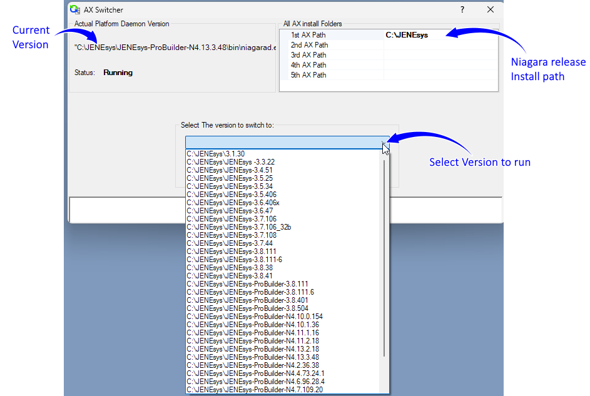The width and height of the screenshot is (590, 396).
Task: Select the 1st AX Path row label
Action: [x=308, y=35]
